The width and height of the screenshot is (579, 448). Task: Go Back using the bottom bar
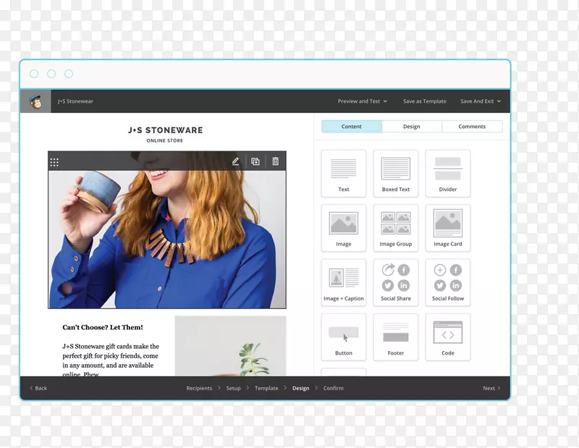pyautogui.click(x=38, y=388)
